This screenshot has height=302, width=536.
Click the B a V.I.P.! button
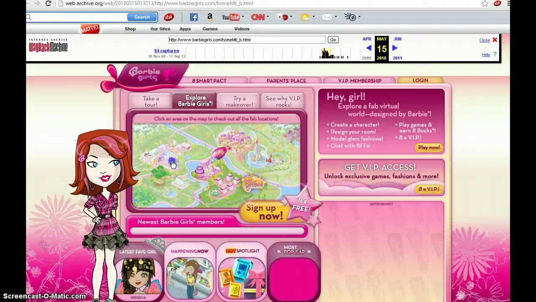click(x=429, y=189)
